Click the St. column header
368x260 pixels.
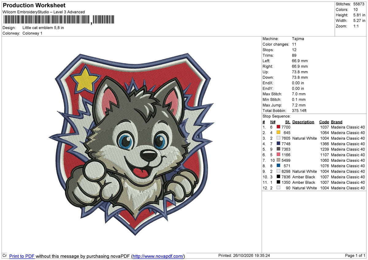(288, 122)
